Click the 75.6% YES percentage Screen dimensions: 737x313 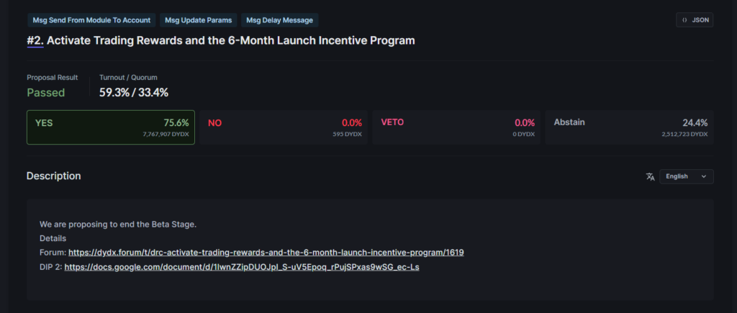pyautogui.click(x=176, y=123)
